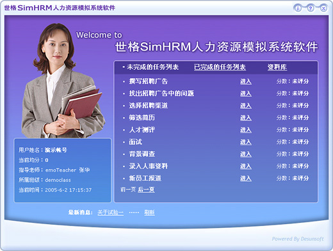The height and width of the screenshot is (251, 333).
Task: Select the task name 录入人事资料
Action: (x=149, y=166)
